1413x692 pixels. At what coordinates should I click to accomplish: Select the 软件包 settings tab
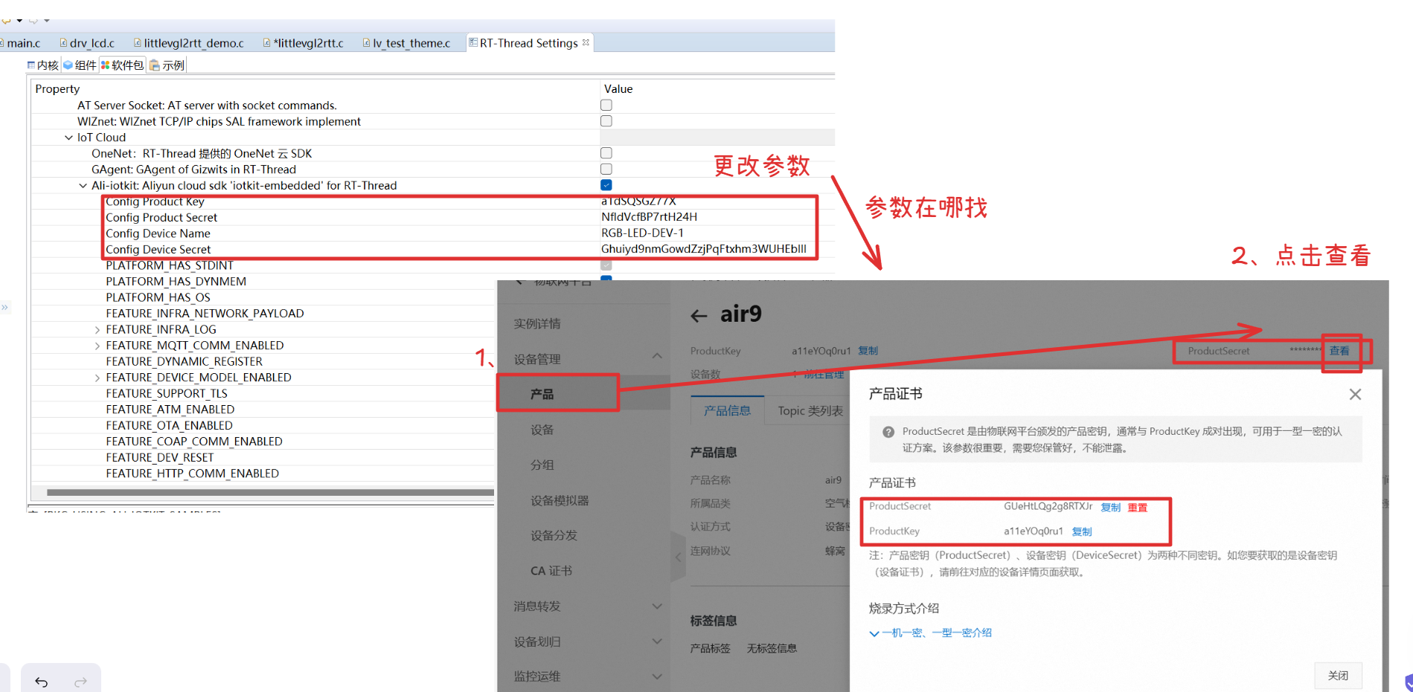click(x=122, y=65)
